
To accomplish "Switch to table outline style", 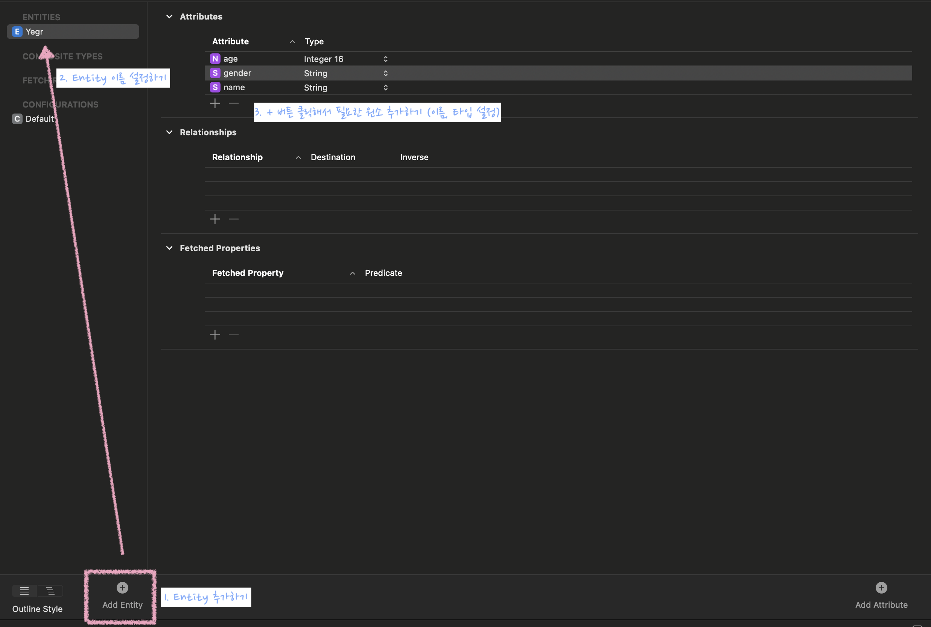I will coord(24,591).
